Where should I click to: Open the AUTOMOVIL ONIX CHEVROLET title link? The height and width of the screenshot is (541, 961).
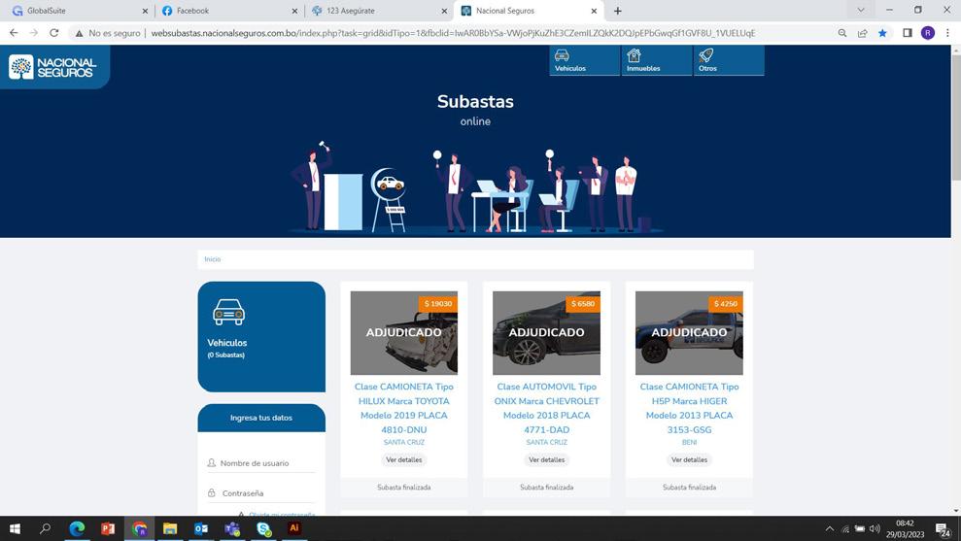pos(547,408)
